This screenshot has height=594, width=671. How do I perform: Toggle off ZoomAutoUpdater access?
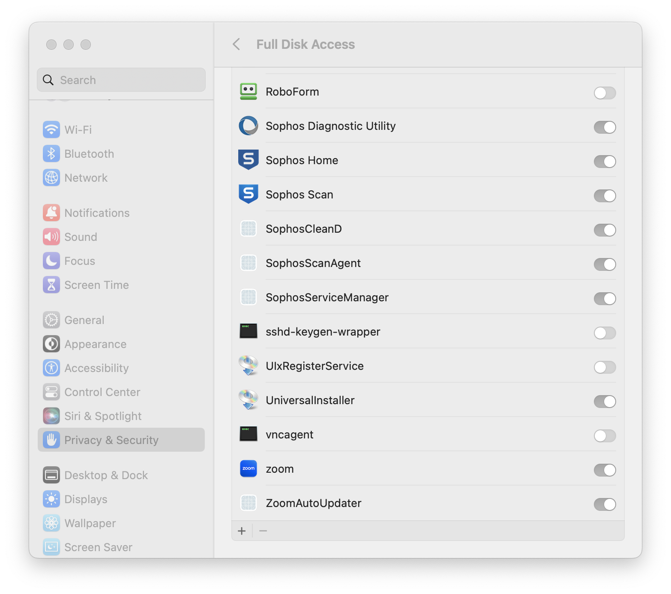(604, 504)
